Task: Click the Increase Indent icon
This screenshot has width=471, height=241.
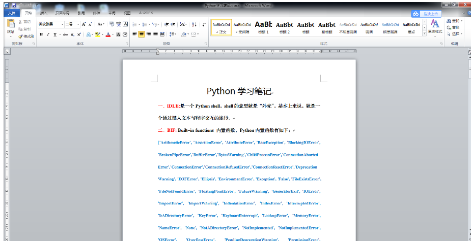Action: pos(173,24)
